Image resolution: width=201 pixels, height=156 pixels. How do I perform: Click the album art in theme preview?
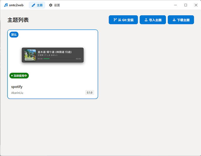30,55
